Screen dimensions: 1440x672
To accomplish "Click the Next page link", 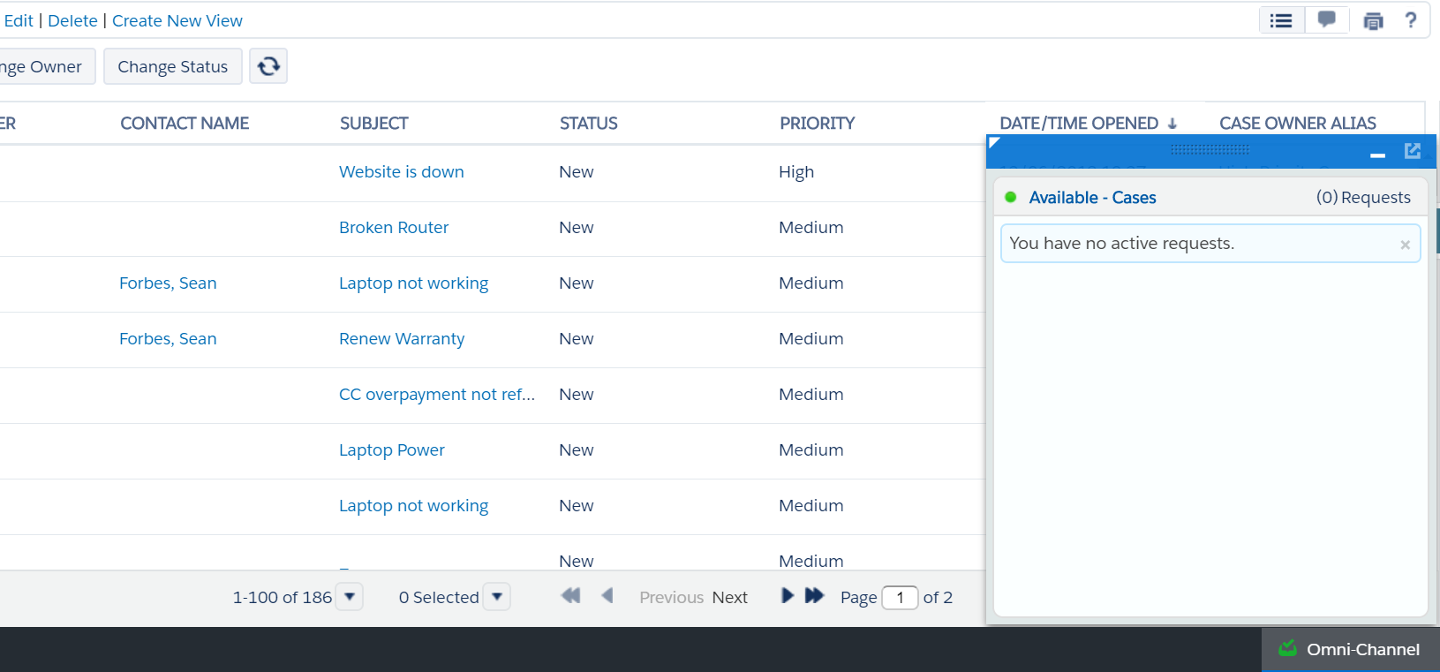I will [x=730, y=598].
